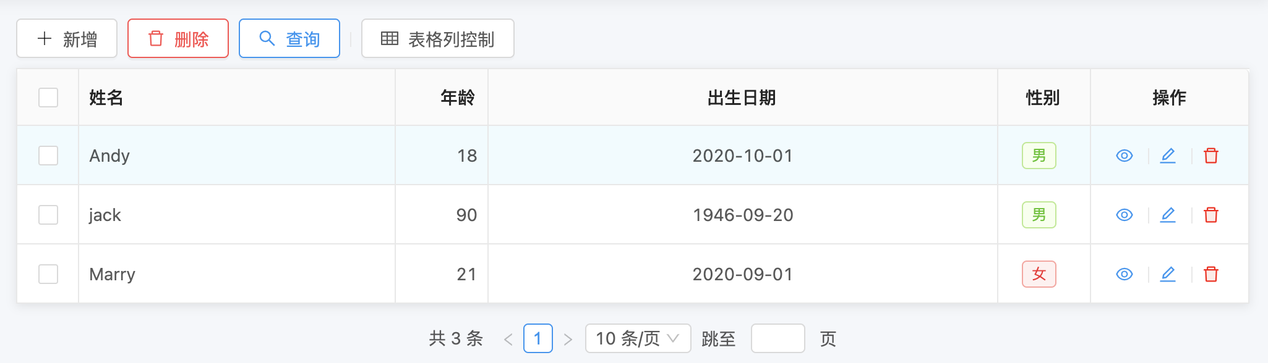View jack's details using the eye icon

[x=1124, y=215]
